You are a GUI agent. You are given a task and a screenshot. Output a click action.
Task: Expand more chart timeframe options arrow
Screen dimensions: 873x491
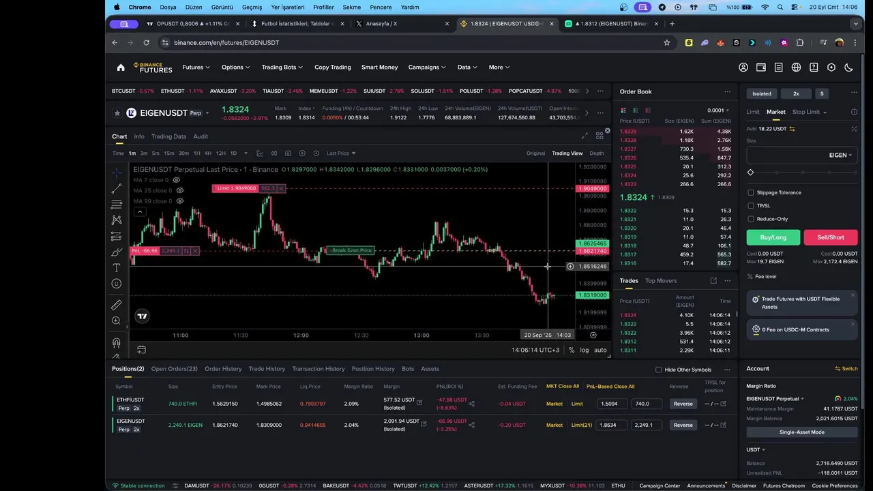(245, 153)
